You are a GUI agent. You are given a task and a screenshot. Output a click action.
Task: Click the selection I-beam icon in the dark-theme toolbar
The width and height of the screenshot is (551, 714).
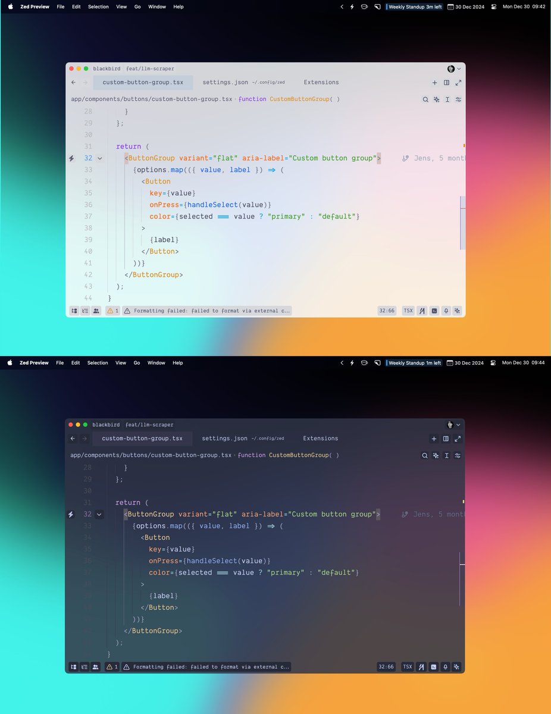coord(446,455)
